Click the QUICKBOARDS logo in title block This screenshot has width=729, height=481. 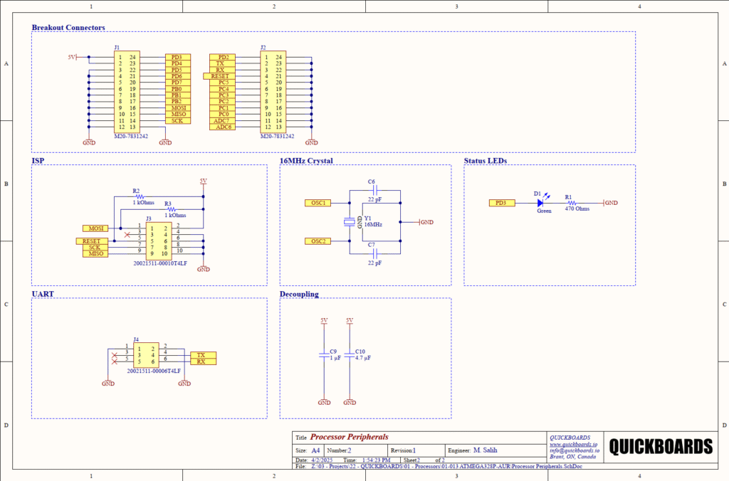click(x=661, y=446)
